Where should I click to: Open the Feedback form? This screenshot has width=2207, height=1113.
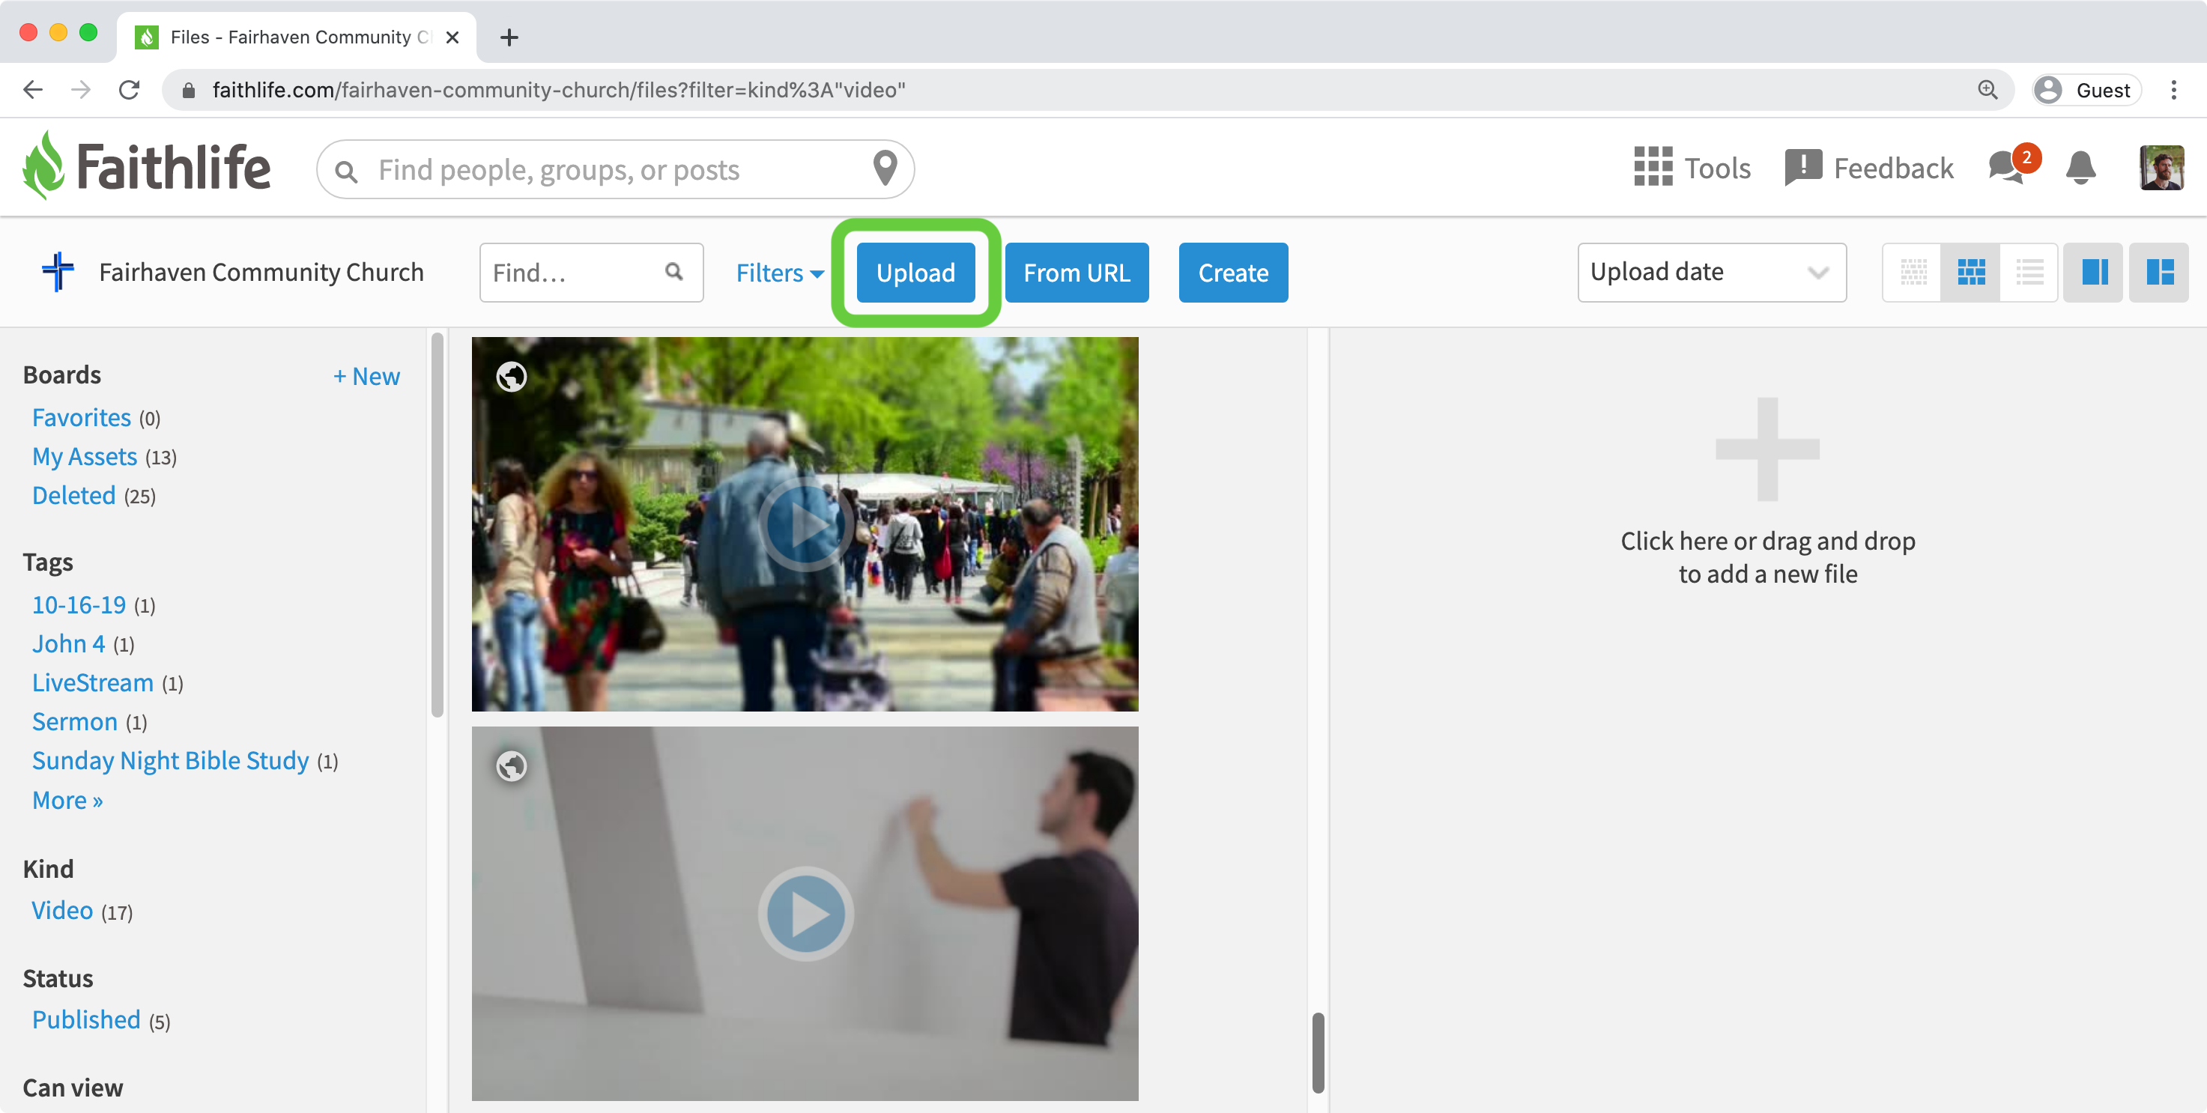tap(1869, 168)
